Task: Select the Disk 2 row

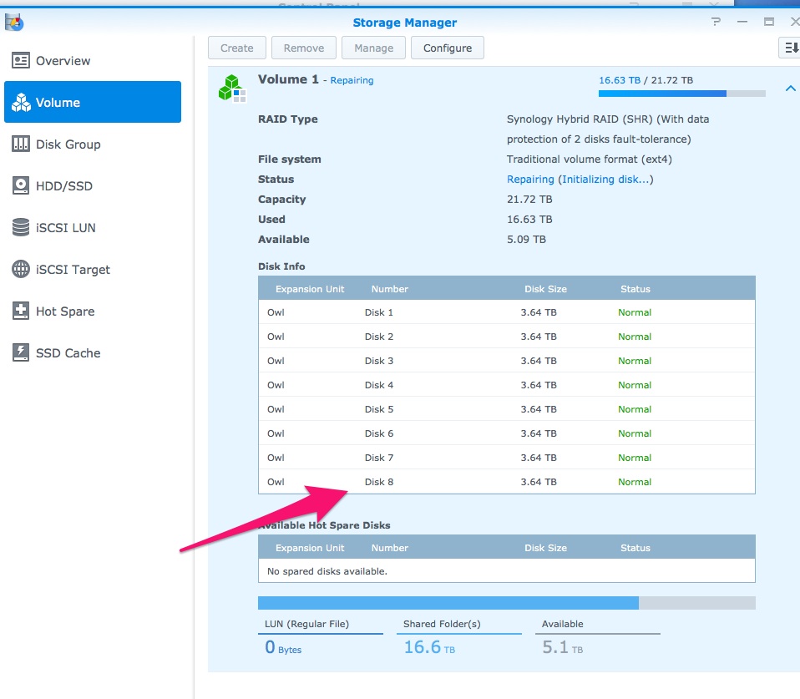Action: pos(507,337)
